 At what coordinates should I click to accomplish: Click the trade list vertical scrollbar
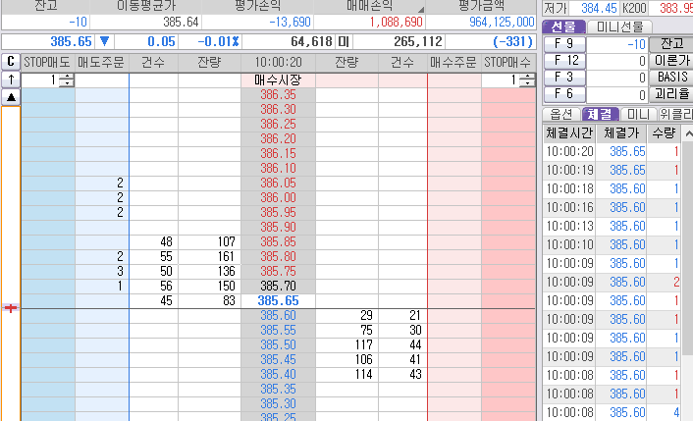[688, 247]
